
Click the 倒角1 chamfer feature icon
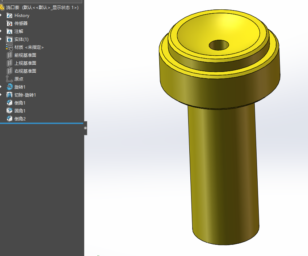pyautogui.click(x=9, y=103)
